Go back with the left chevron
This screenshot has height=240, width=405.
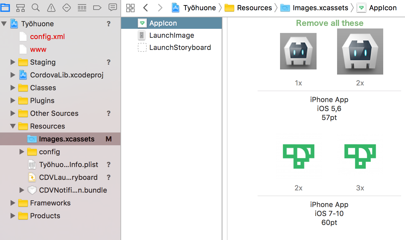145,8
